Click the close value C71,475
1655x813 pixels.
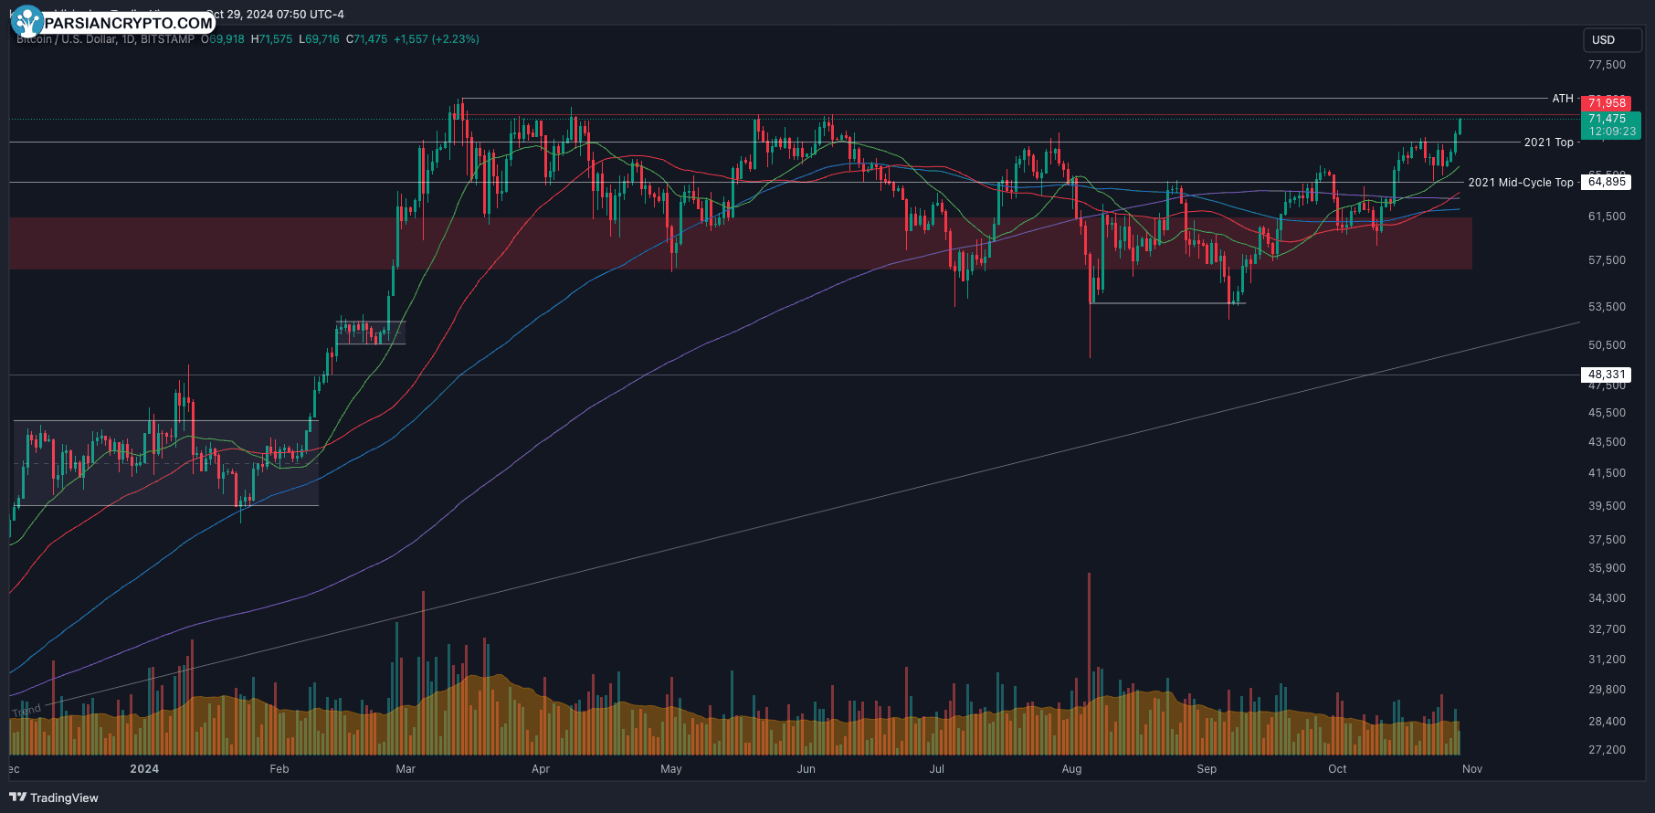point(366,39)
